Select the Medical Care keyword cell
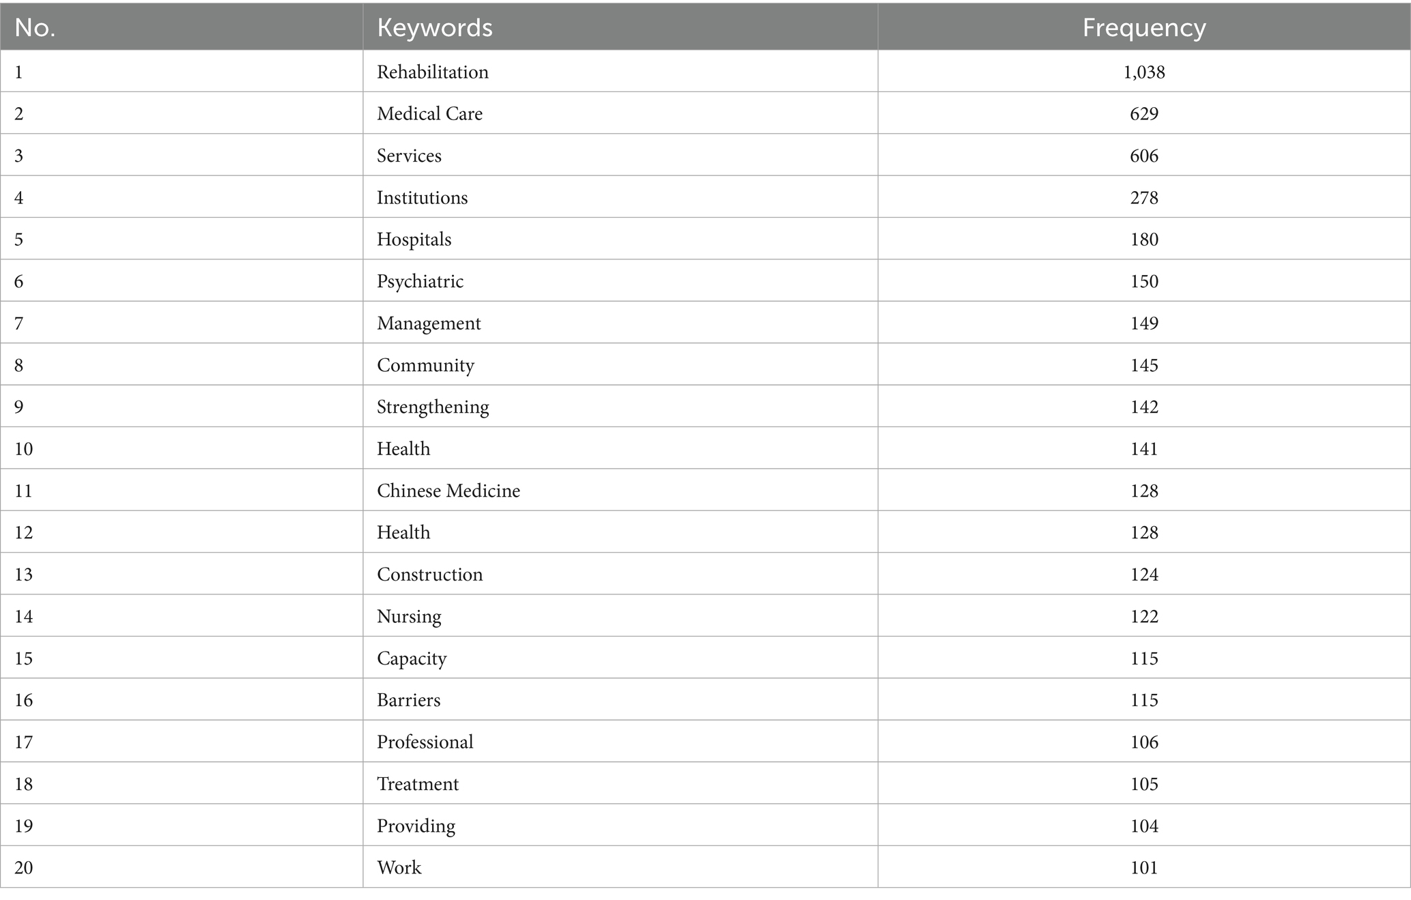The height and width of the screenshot is (900, 1411). pos(429,113)
